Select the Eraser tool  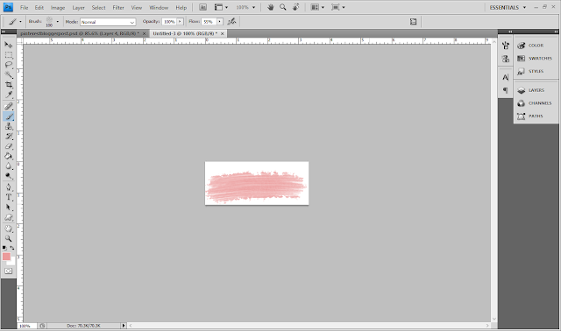9,146
